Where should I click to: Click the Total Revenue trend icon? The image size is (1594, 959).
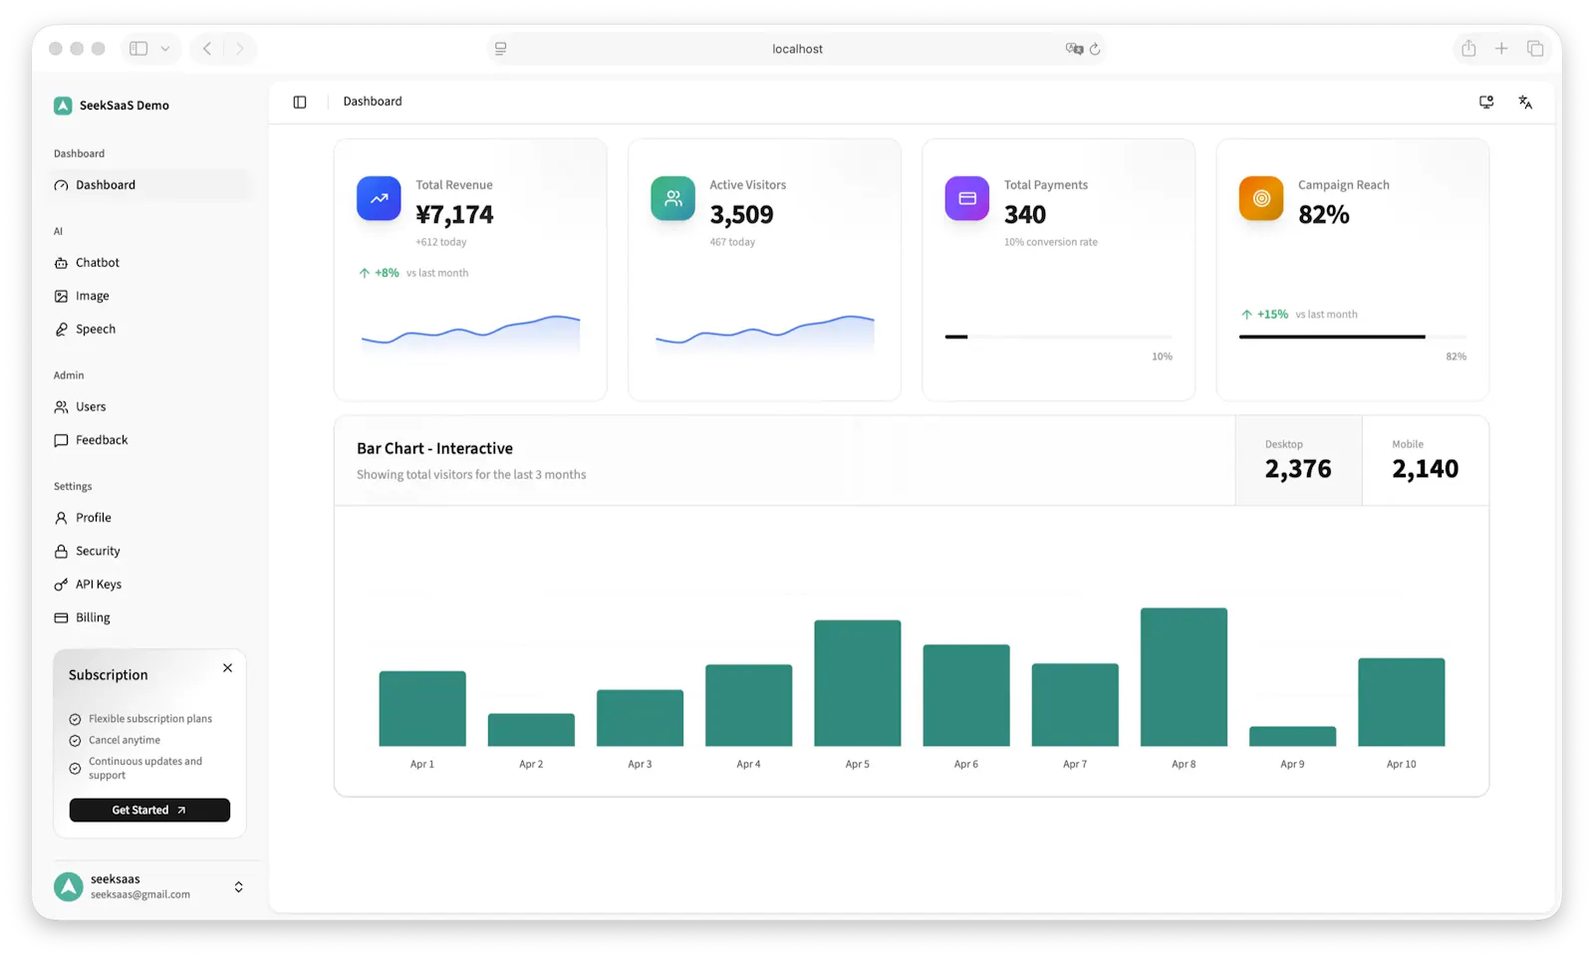click(379, 198)
